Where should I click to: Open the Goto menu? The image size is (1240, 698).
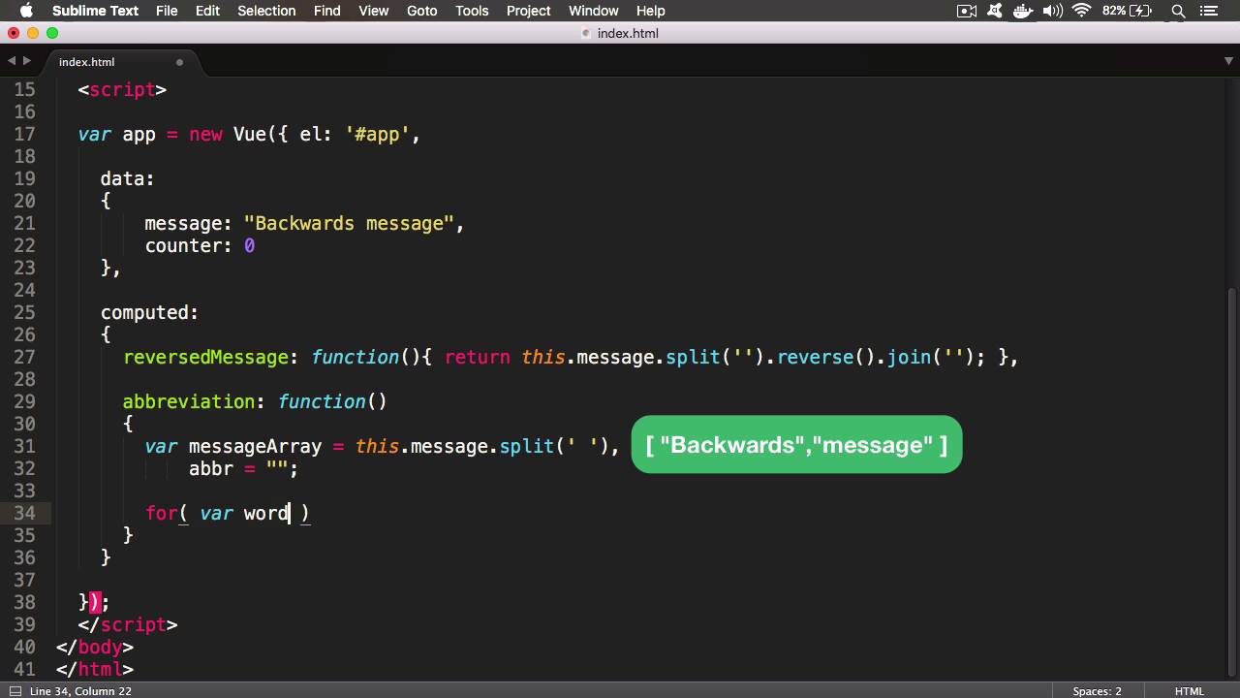pos(421,11)
